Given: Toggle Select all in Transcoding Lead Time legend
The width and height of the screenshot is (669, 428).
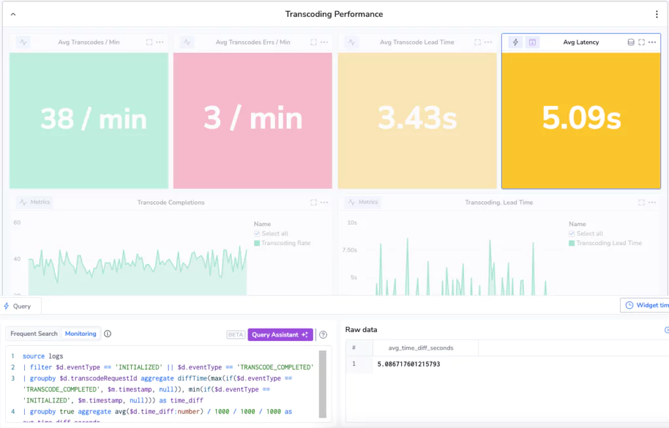Looking at the screenshot, I should click(x=572, y=234).
